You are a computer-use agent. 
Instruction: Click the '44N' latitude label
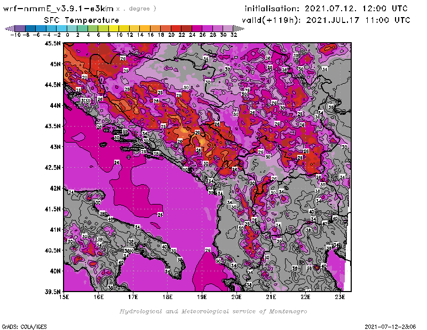coord(55,105)
